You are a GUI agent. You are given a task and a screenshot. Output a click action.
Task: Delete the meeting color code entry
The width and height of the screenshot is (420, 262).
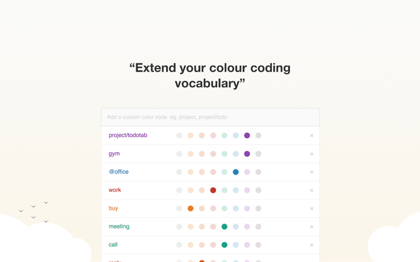(x=312, y=227)
